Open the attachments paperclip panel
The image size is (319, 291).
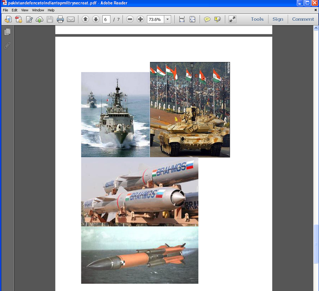[7, 45]
